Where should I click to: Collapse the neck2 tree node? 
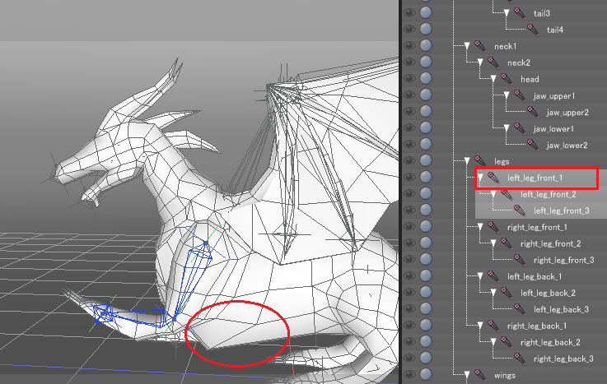480,62
